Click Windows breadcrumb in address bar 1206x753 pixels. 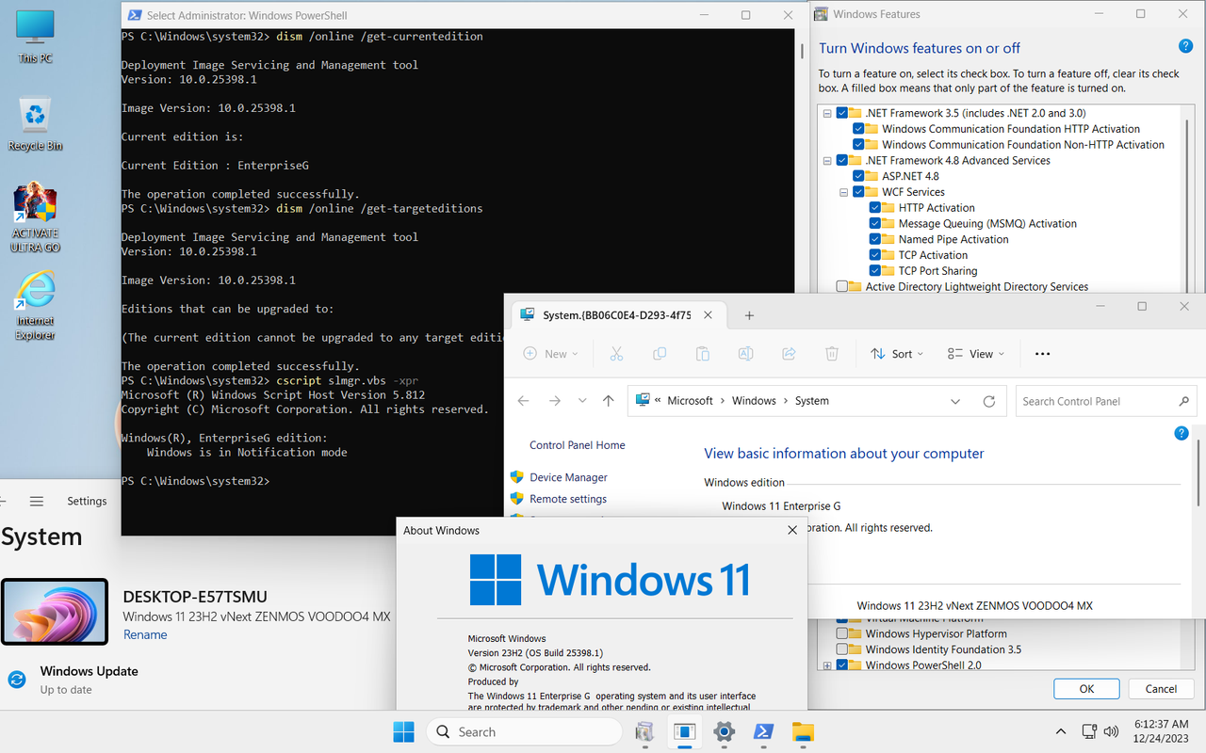(x=754, y=401)
